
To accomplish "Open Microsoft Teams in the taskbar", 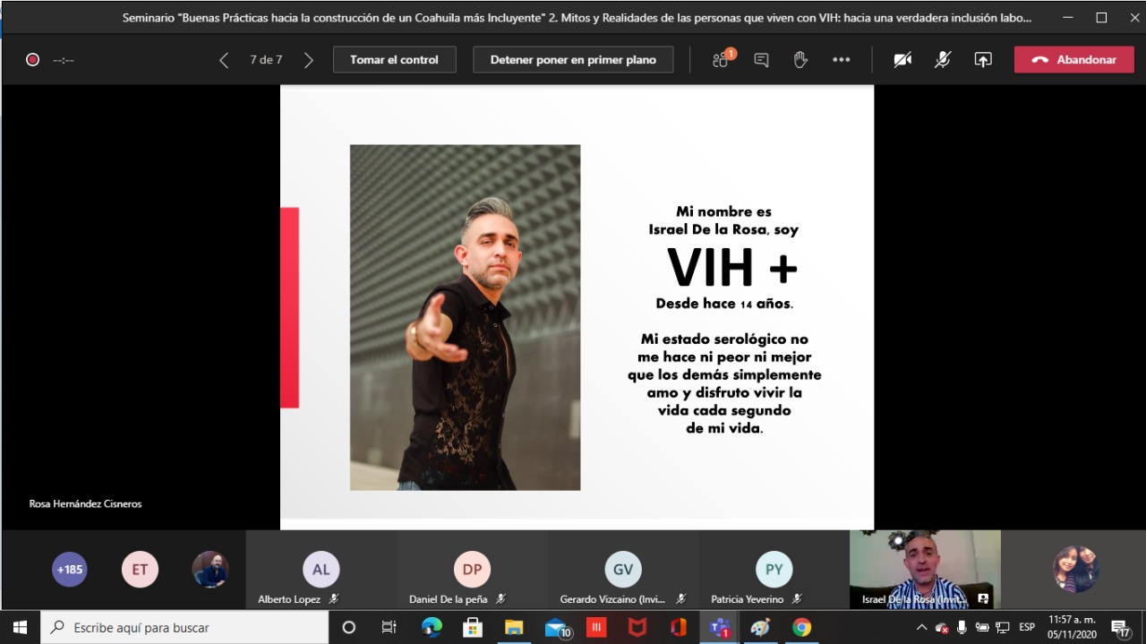I will click(x=719, y=628).
